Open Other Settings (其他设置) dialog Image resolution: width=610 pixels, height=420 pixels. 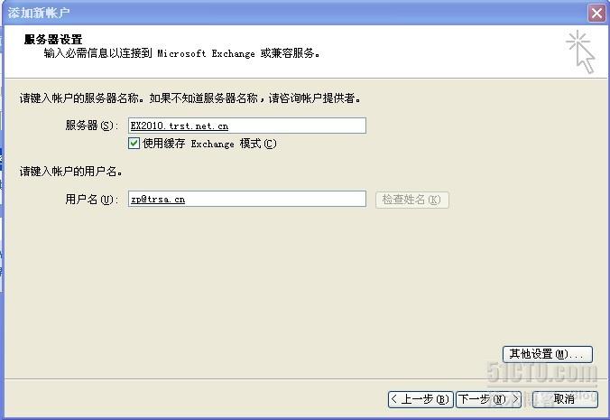pos(548,354)
